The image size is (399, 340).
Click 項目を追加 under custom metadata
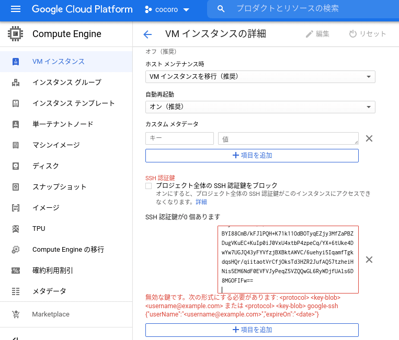(252, 156)
